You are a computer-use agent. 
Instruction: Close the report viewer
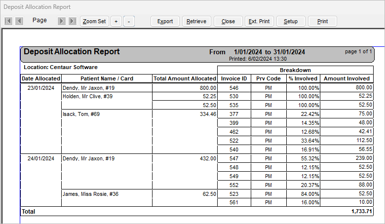pos(228,21)
